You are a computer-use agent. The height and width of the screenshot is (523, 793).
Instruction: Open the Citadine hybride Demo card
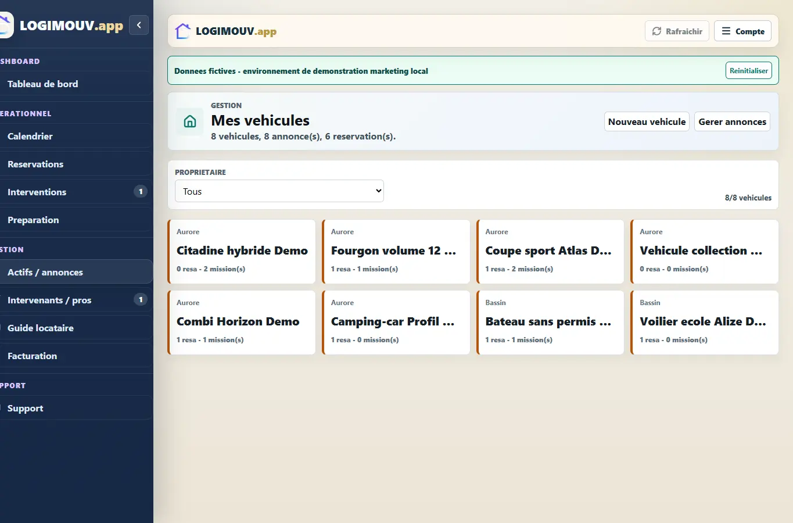242,252
